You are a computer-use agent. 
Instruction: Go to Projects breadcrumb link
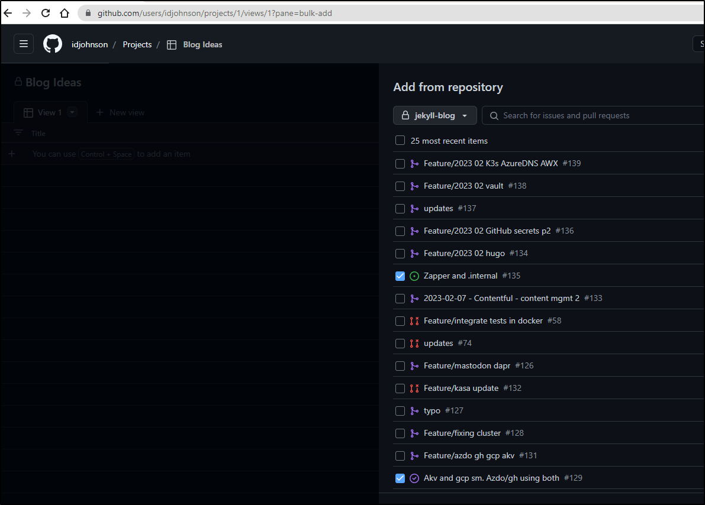pos(137,44)
